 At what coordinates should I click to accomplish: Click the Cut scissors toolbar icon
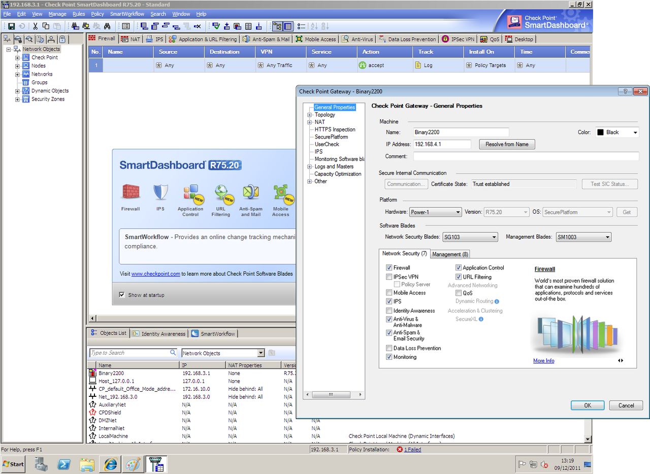point(36,26)
